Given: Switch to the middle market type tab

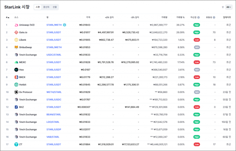Looking at the screenshot, I should pyautogui.click(x=46, y=7).
